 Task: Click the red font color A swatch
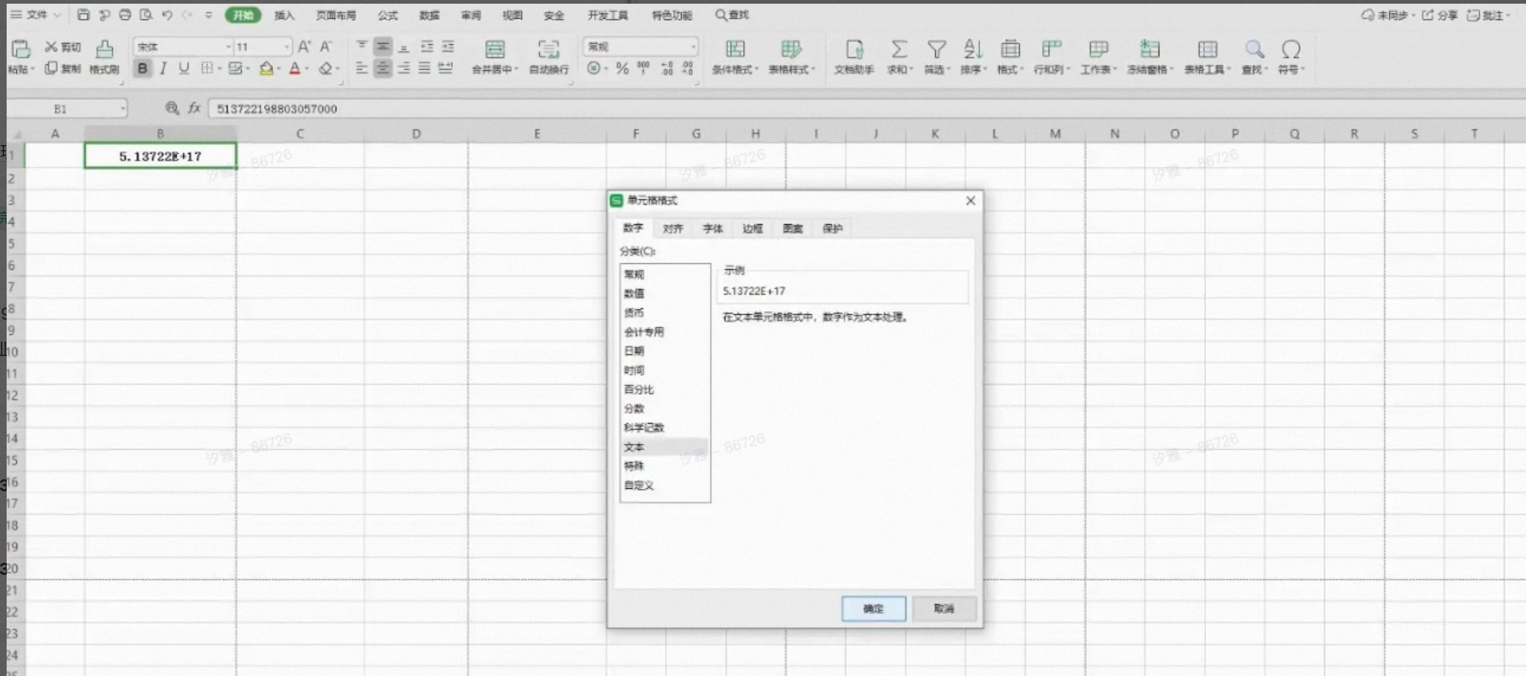coord(295,68)
